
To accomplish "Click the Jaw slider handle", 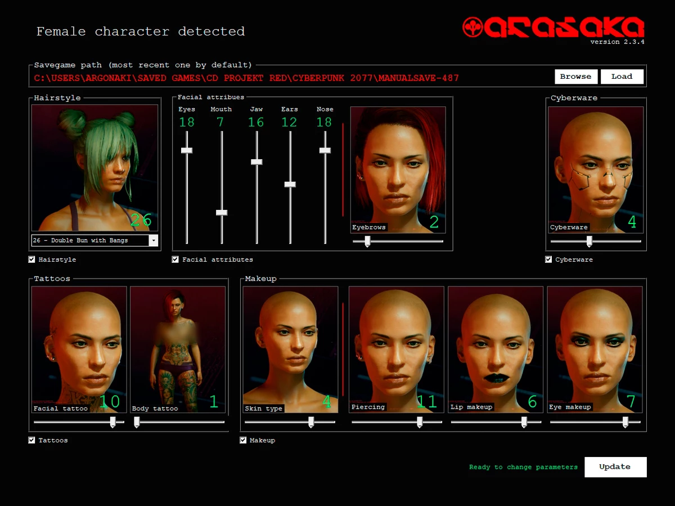I will pos(256,162).
